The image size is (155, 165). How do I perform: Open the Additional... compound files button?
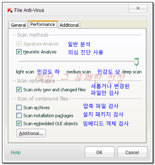click(31, 133)
